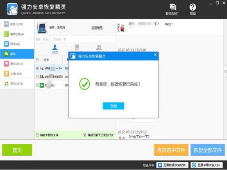Open 短信(46) SMS category
The height and width of the screenshot is (170, 227).
[x=17, y=44]
